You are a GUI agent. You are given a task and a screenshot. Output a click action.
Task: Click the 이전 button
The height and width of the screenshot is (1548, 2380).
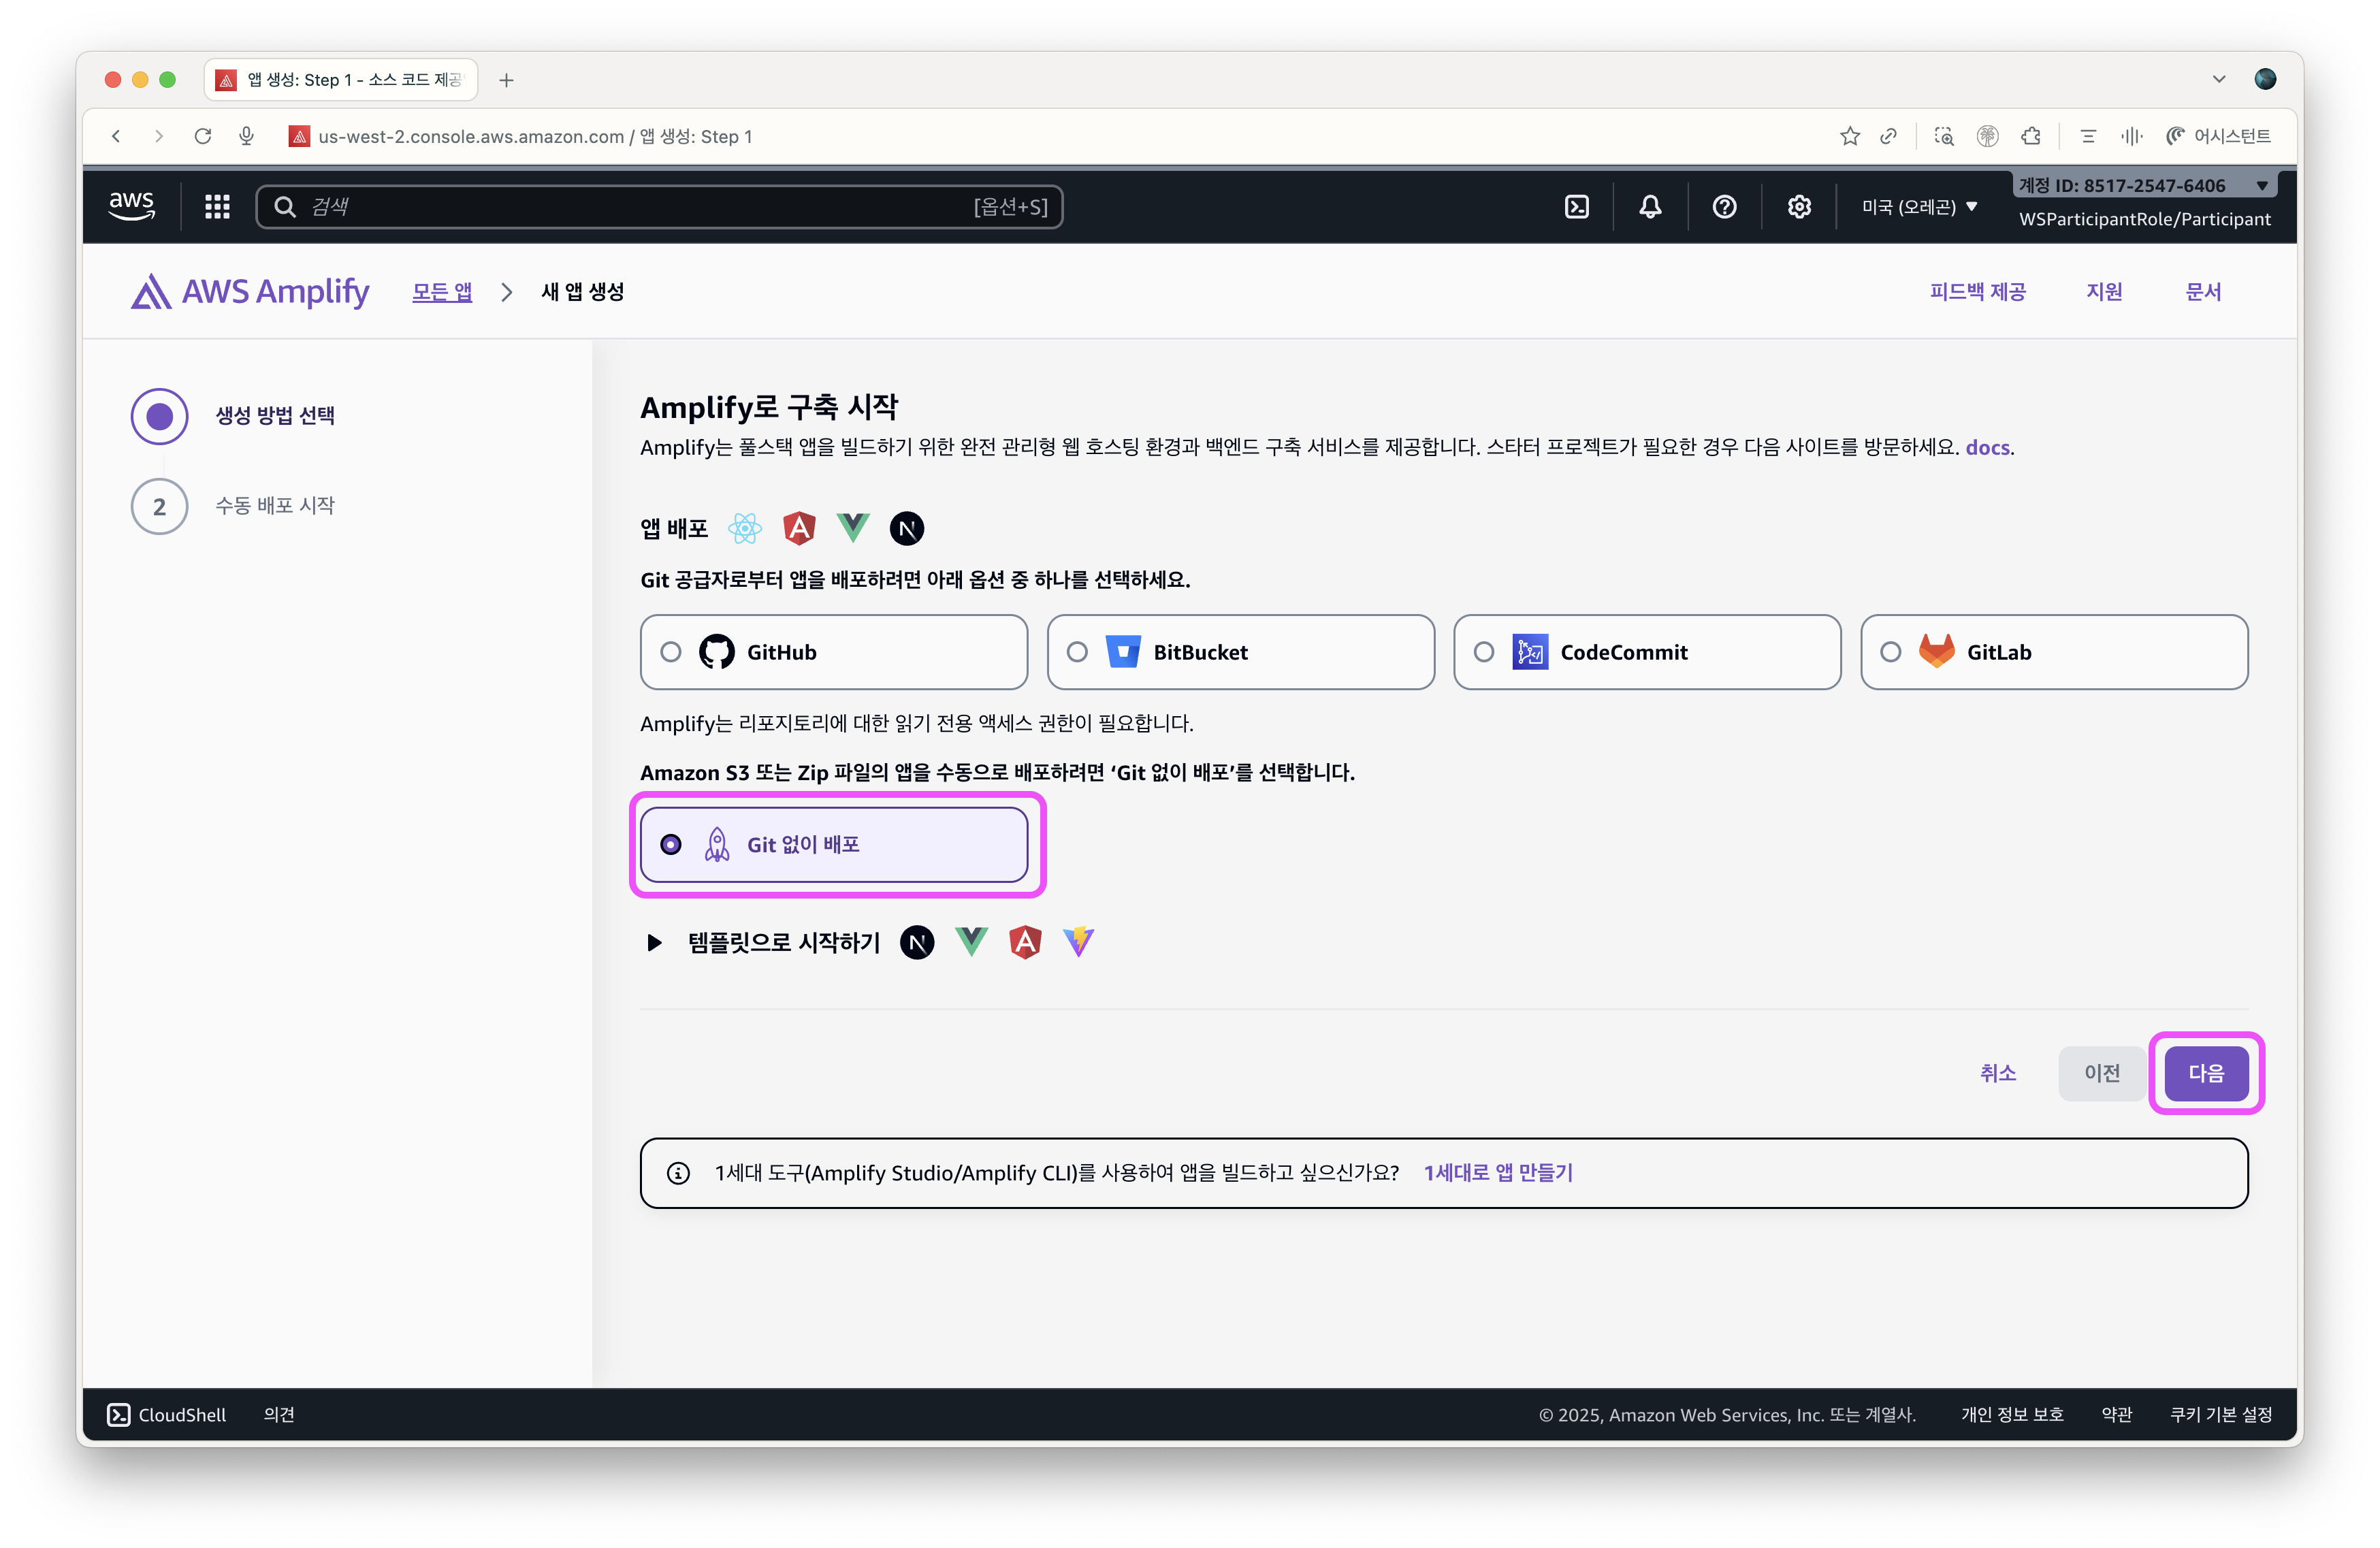(x=2101, y=1073)
